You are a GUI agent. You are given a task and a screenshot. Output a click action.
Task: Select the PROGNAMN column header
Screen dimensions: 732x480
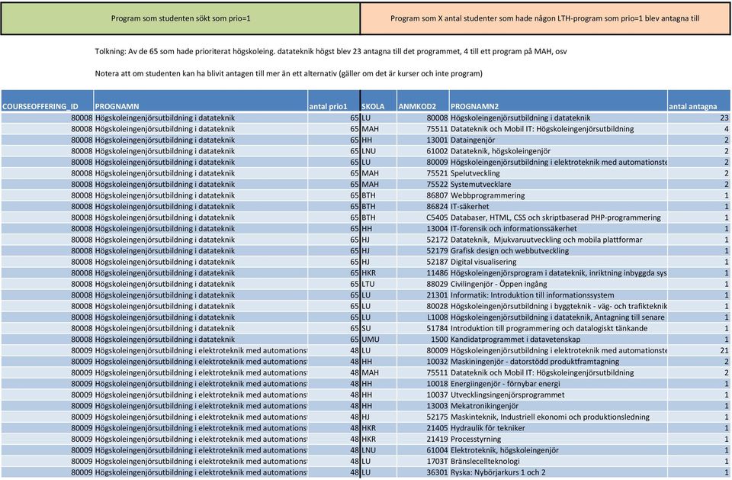pyautogui.click(x=201, y=101)
